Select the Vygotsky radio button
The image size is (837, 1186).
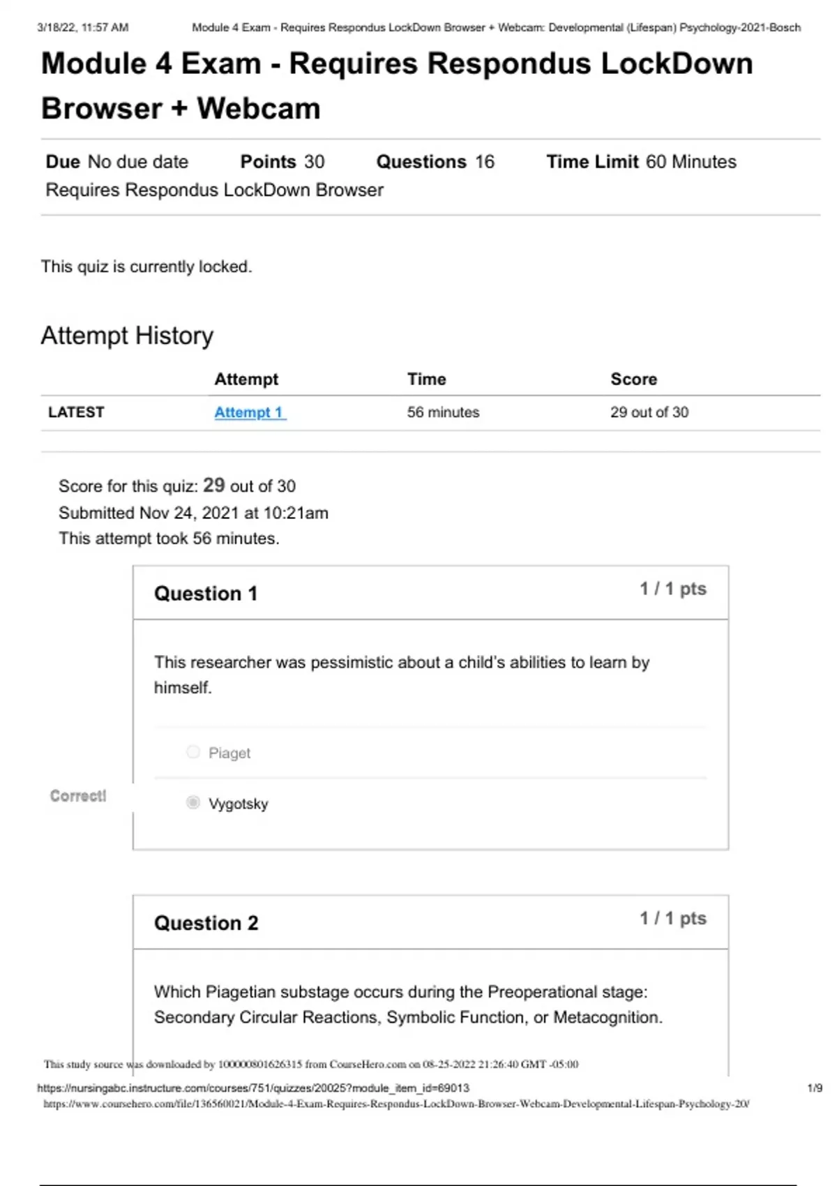193,803
